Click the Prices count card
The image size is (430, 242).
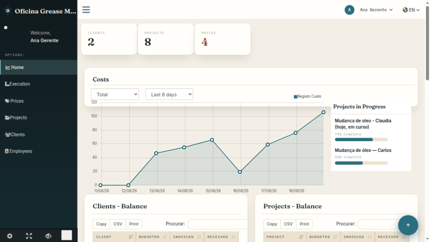click(x=222, y=39)
